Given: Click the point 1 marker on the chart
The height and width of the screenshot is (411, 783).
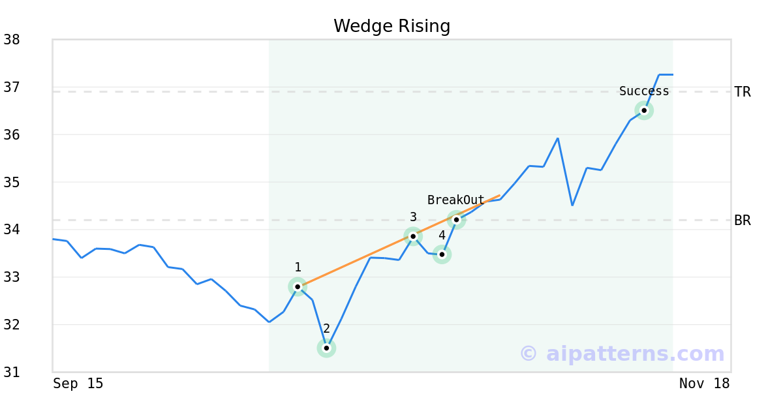Looking at the screenshot, I should (x=298, y=286).
